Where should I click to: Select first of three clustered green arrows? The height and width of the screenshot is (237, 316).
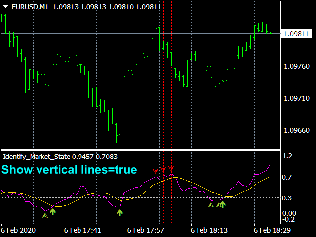[x=211, y=205]
